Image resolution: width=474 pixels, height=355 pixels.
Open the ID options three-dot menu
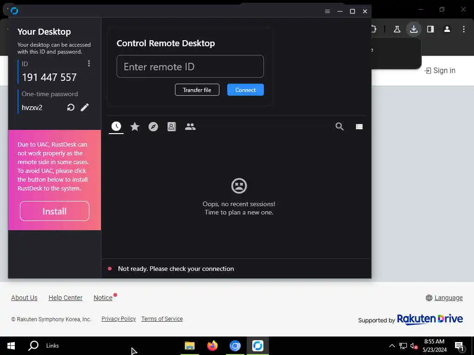pos(88,63)
